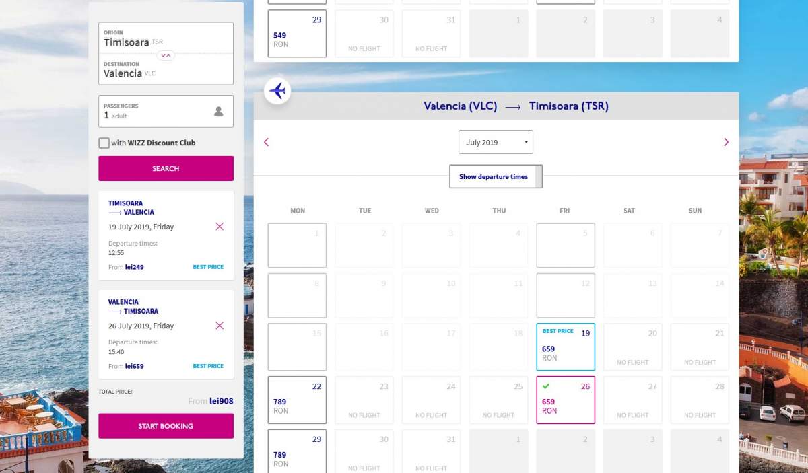The height and width of the screenshot is (473, 808).
Task: Click the swap origin and destination arrows icon
Action: point(166,55)
